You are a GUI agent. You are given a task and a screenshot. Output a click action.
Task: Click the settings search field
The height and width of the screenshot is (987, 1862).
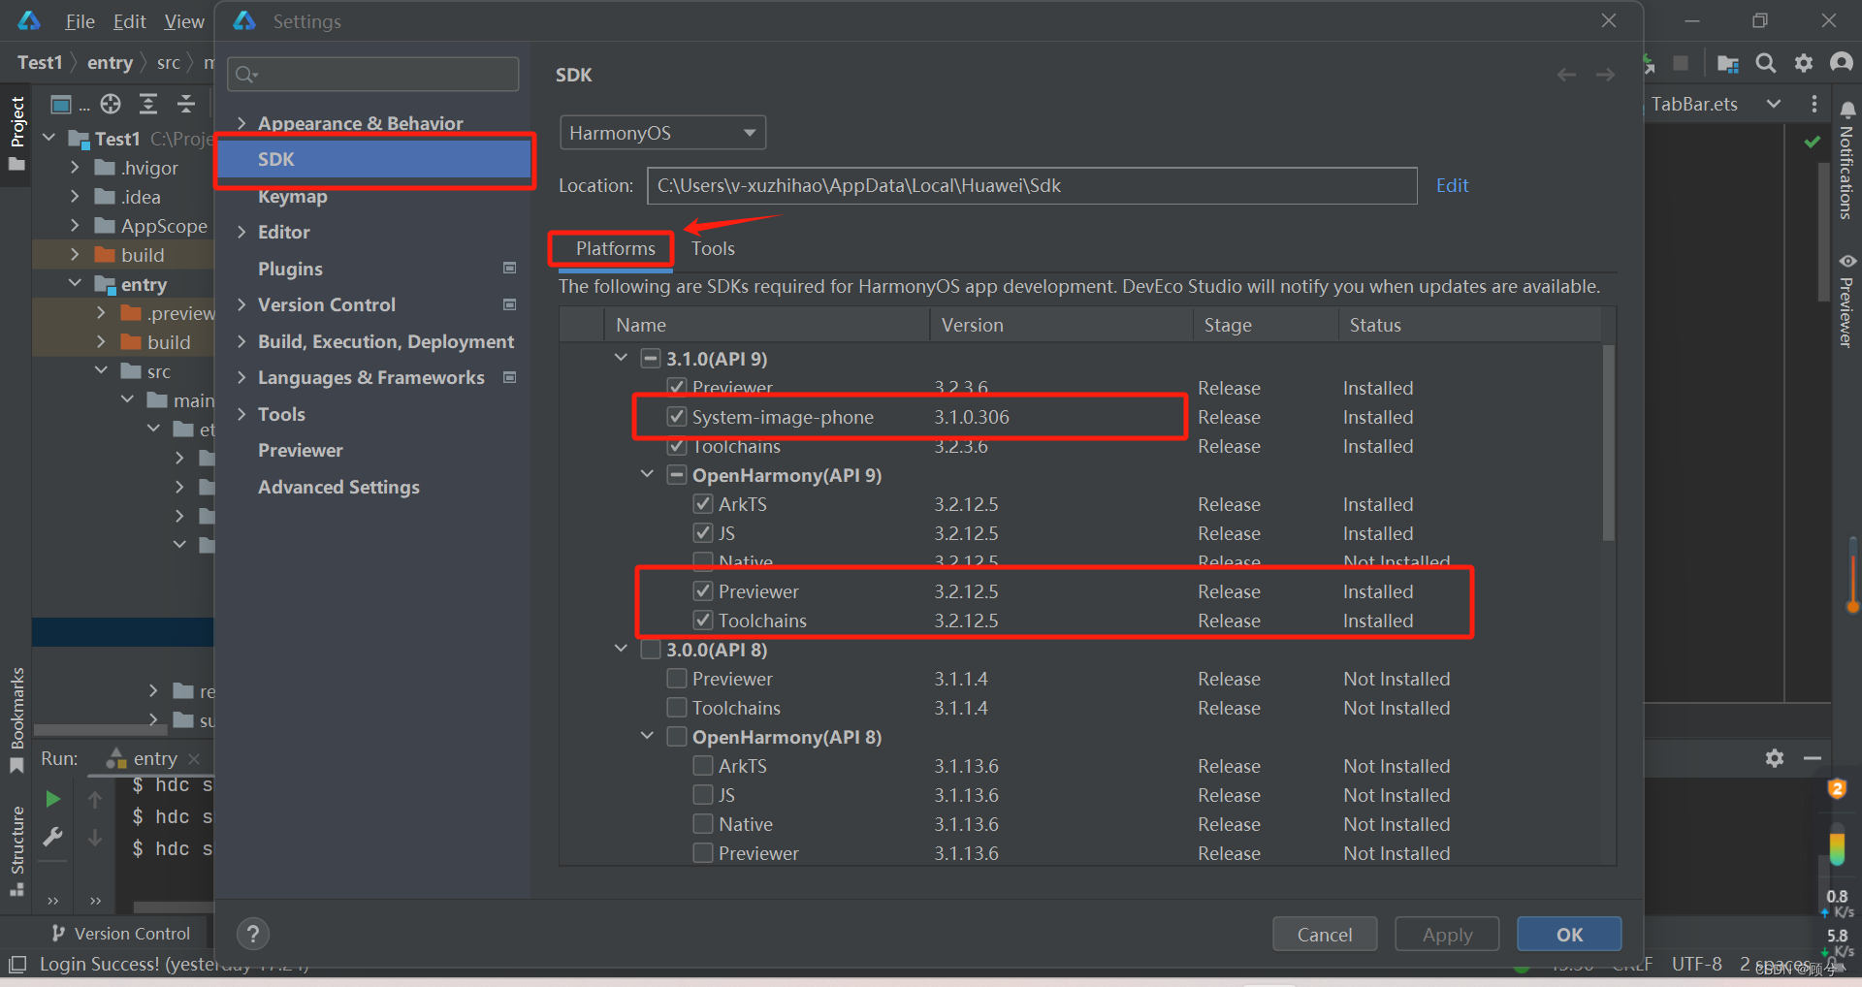coord(373,74)
